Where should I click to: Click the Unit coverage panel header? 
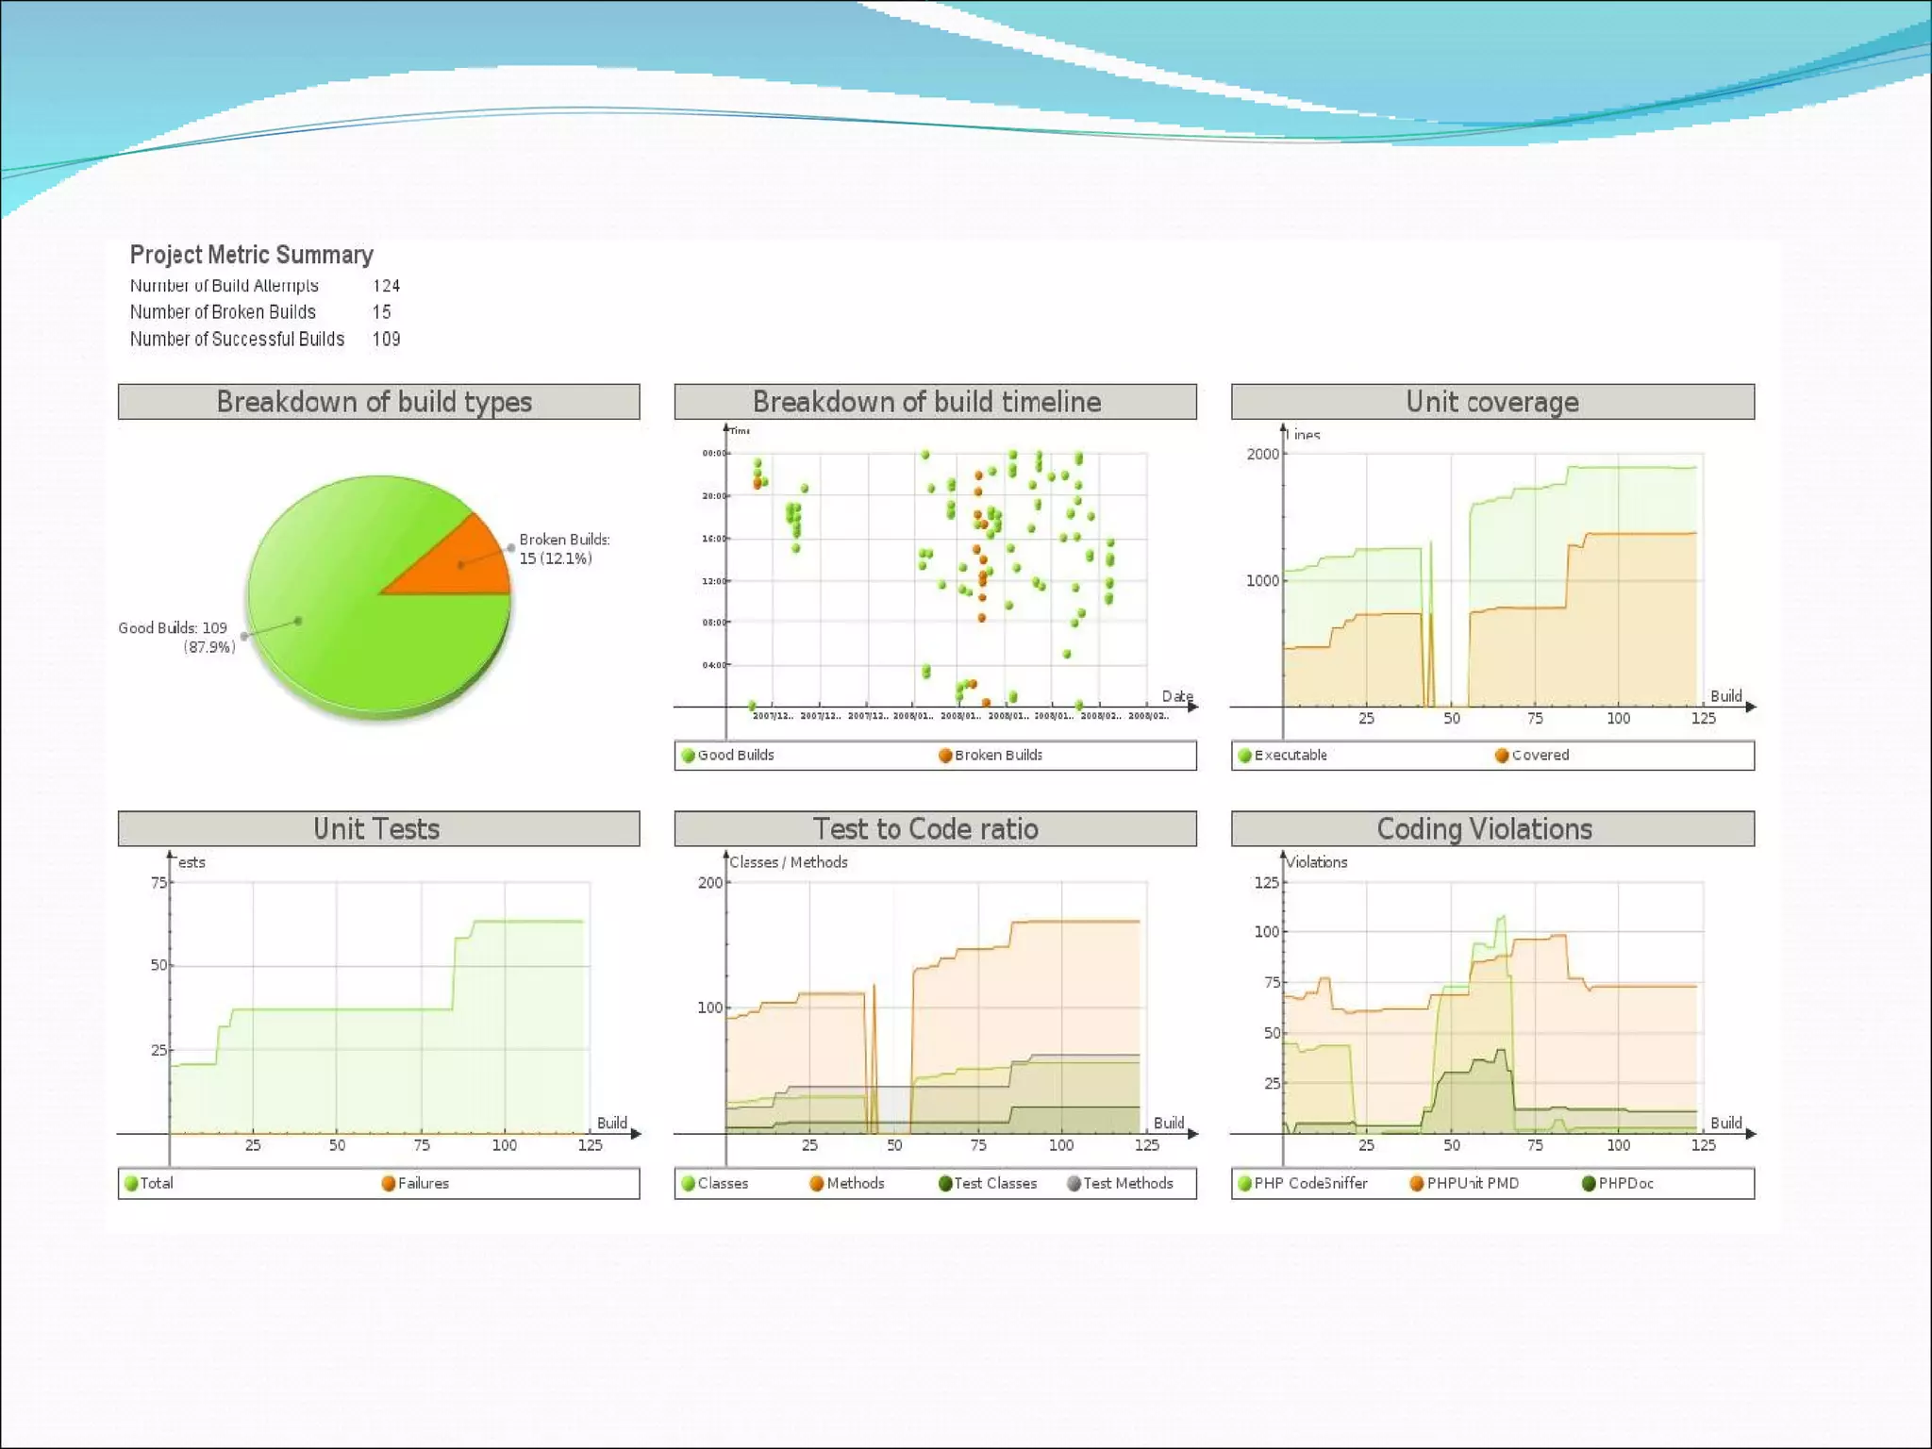(1492, 402)
